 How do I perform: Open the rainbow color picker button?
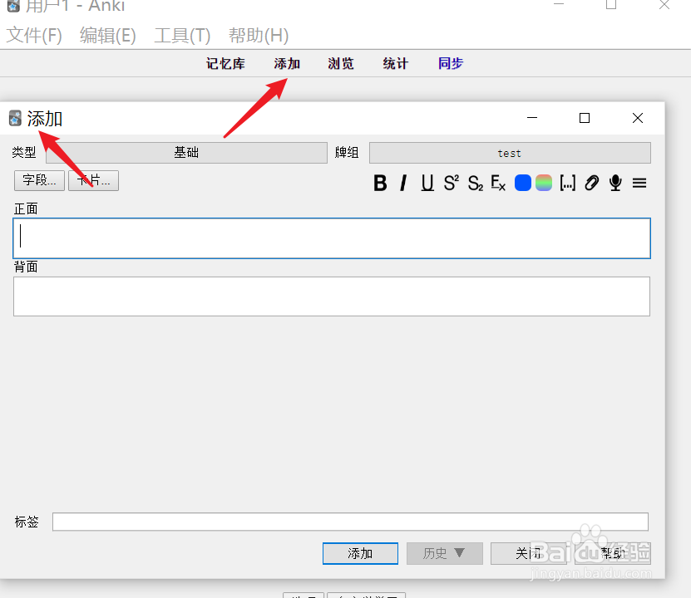(x=544, y=183)
